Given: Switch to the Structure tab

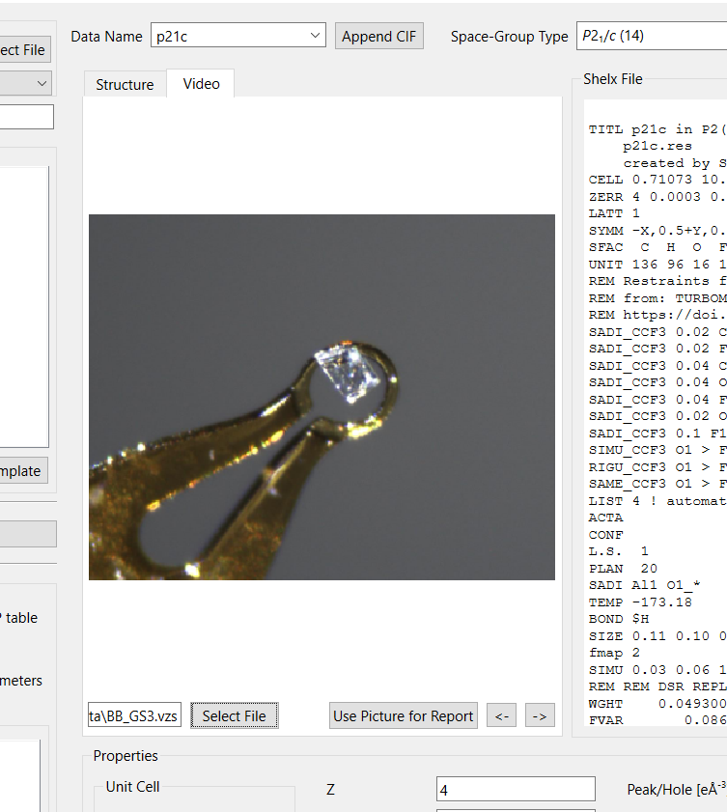Looking at the screenshot, I should tap(125, 85).
